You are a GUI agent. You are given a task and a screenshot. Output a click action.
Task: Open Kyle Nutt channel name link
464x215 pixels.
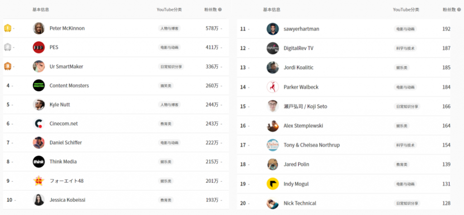tap(60, 104)
